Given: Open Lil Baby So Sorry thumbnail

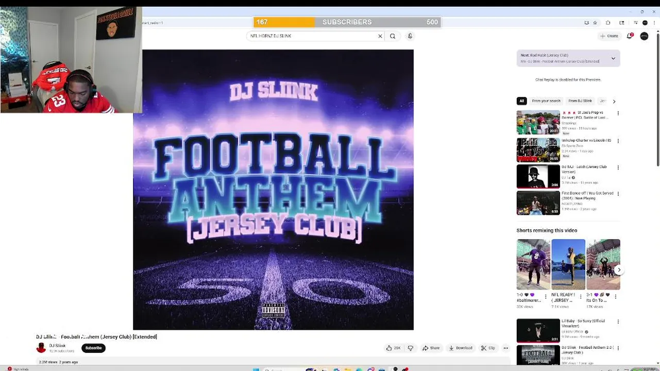Looking at the screenshot, I should [x=538, y=331].
